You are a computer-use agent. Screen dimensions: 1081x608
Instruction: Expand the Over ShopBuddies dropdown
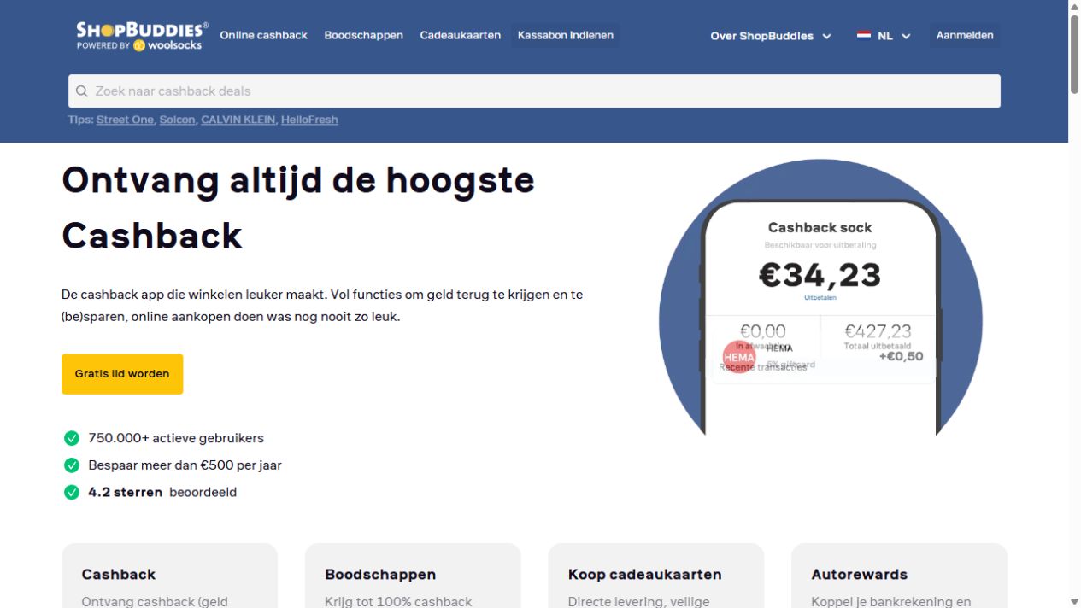pos(771,36)
